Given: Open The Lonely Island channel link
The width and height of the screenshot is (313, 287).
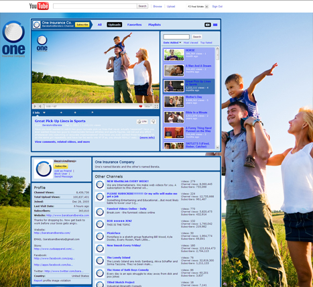Looking at the screenshot, I should coord(119,257).
